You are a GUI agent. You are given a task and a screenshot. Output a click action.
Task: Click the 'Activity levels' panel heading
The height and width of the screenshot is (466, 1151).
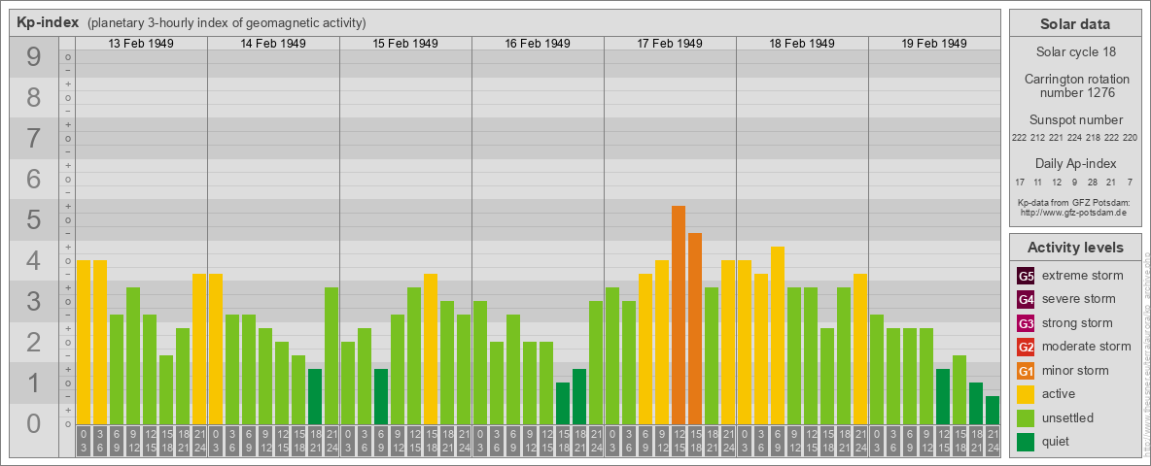pos(1075,248)
